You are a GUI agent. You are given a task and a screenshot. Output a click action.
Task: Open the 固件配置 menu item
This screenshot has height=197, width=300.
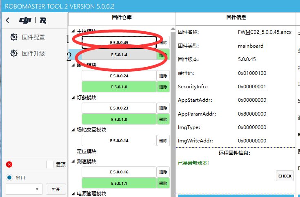click(33, 37)
